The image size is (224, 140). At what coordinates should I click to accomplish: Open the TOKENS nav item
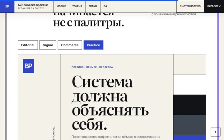coord(77,6)
